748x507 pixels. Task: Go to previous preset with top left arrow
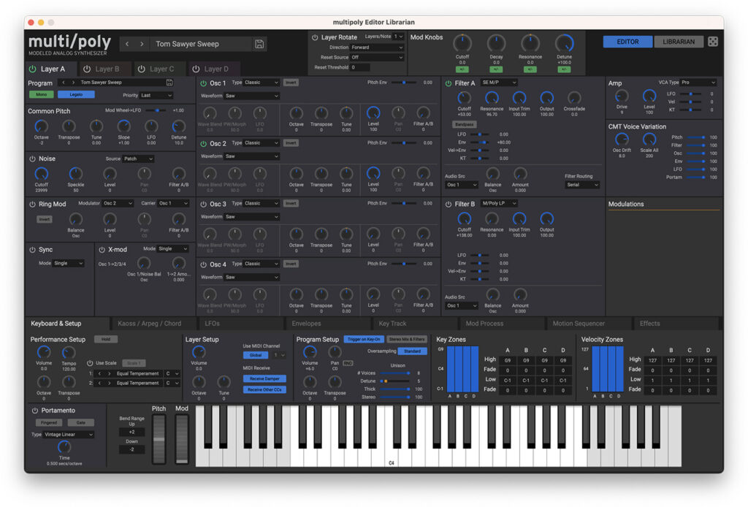click(x=127, y=44)
